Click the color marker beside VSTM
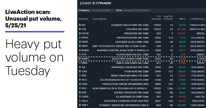The width and height of the screenshot is (206, 108). (x=80, y=33)
